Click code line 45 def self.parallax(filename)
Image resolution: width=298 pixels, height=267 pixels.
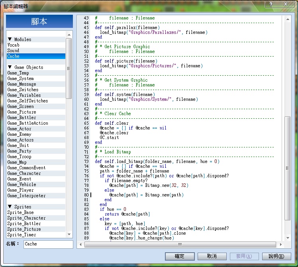click(x=127, y=27)
